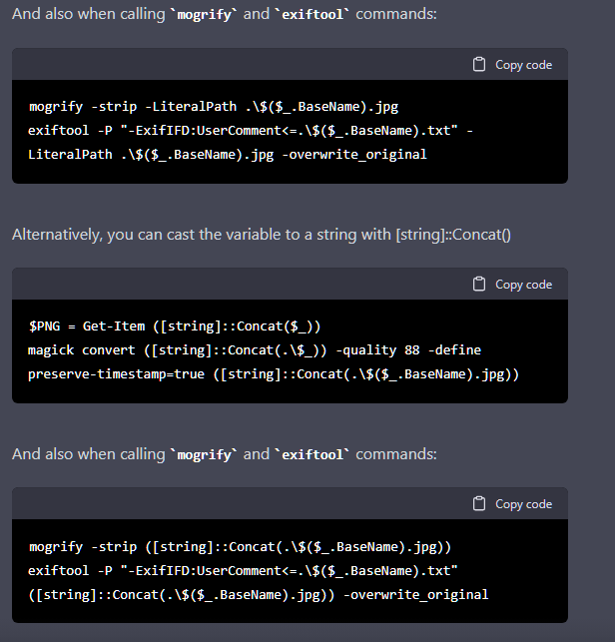Click 'LiteralPath ... -overwrite_original' code line
The image size is (615, 642).
[228, 155]
